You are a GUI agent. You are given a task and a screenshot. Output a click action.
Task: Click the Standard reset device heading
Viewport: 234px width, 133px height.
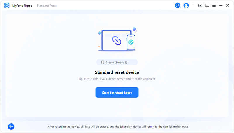117,72
